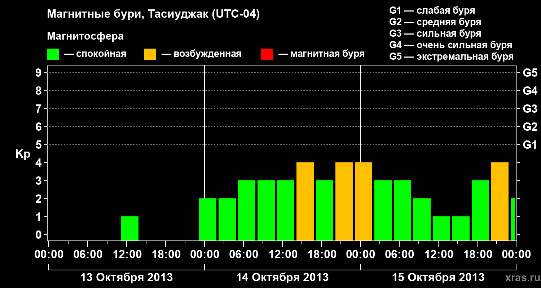
Task: Select the line 'G1 — слабая буря'
Action: coord(432,10)
